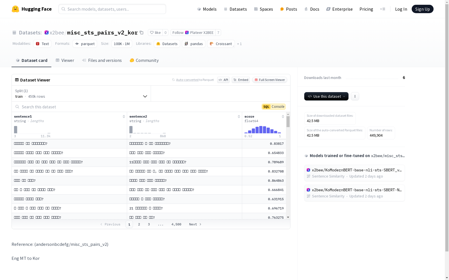Select the parquet format tag
This screenshot has height=280, width=449.
pyautogui.click(x=85, y=44)
